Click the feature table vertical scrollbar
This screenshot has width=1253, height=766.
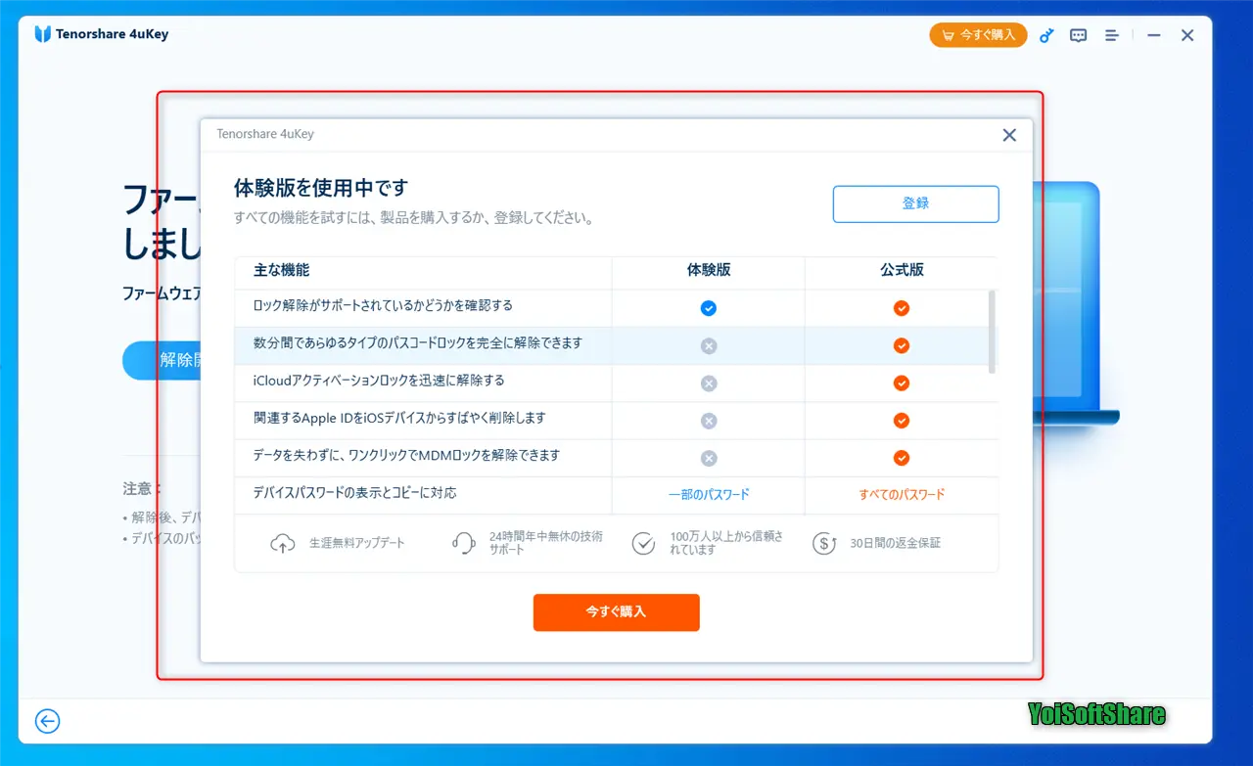pyautogui.click(x=993, y=332)
